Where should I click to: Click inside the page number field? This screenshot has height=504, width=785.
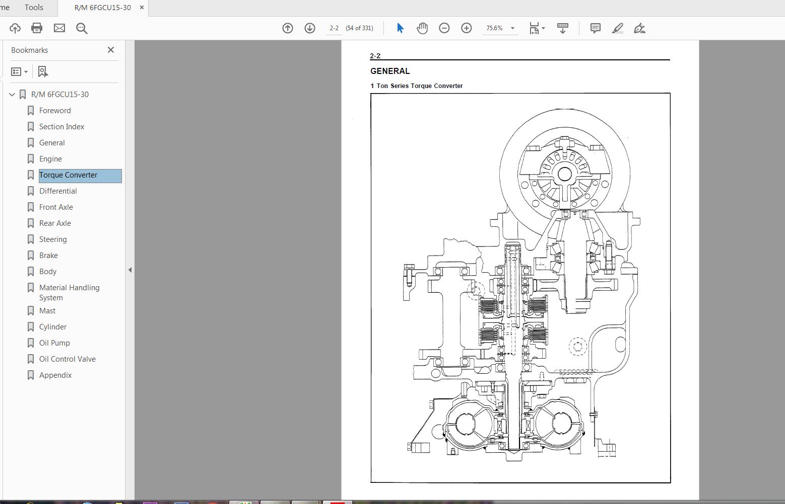pyautogui.click(x=334, y=28)
